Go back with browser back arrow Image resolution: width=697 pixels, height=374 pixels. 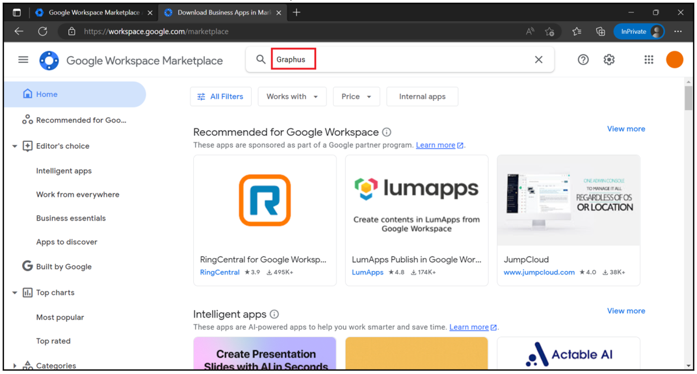19,32
